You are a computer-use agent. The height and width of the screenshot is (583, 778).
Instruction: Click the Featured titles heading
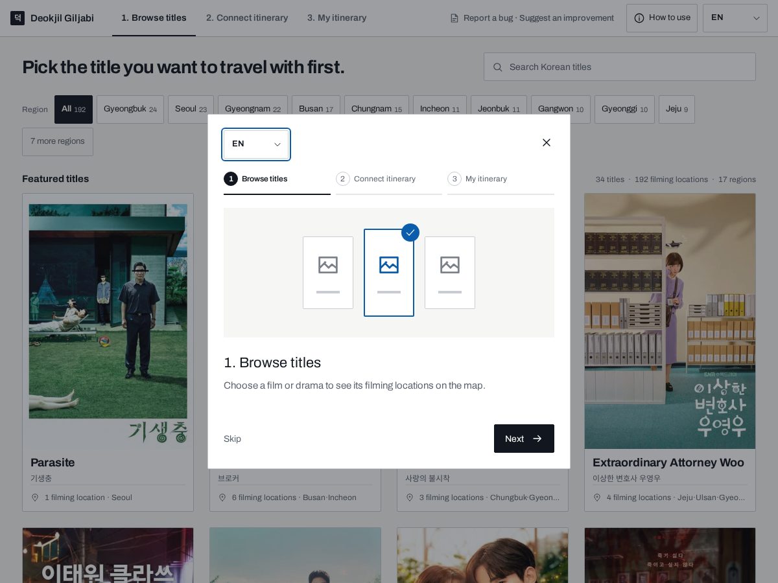[x=56, y=179]
